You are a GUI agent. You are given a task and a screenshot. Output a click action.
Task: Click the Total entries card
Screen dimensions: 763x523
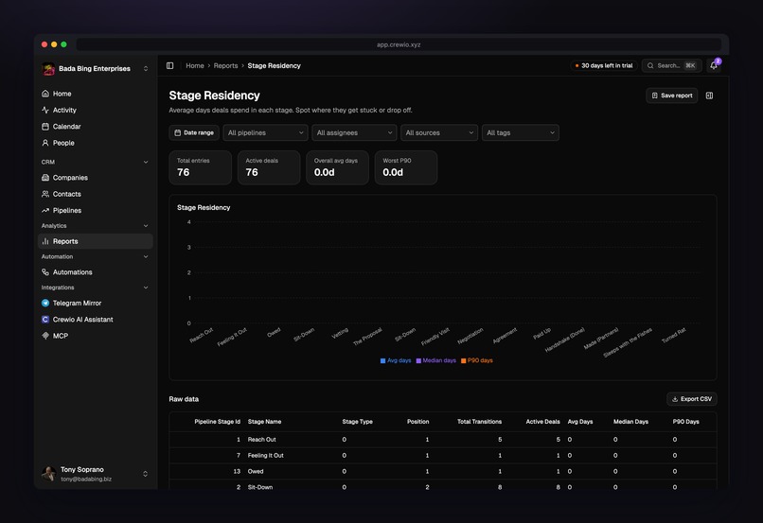[200, 167]
